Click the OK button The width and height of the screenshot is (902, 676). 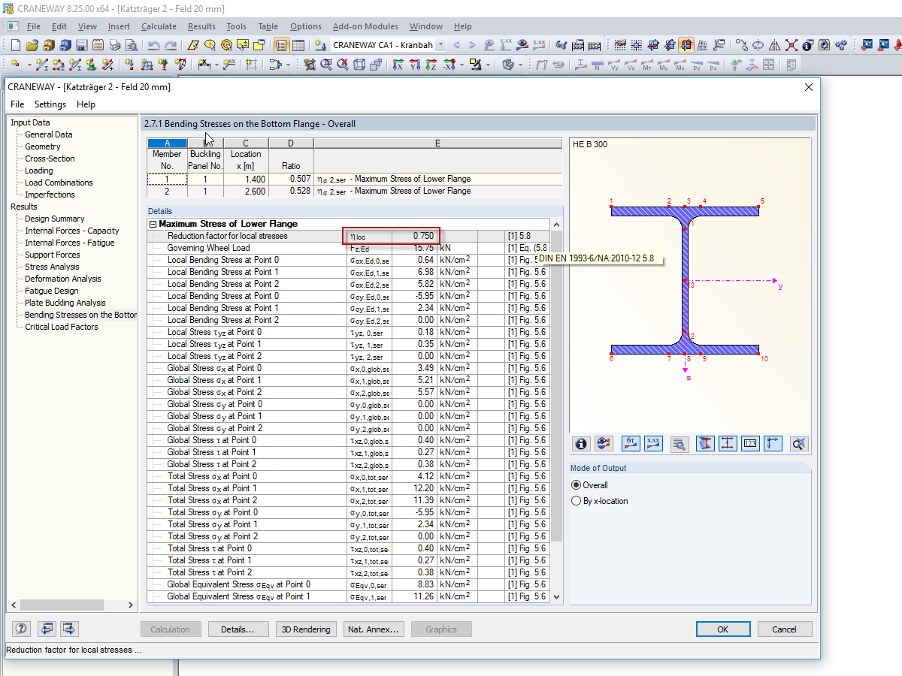pos(723,629)
